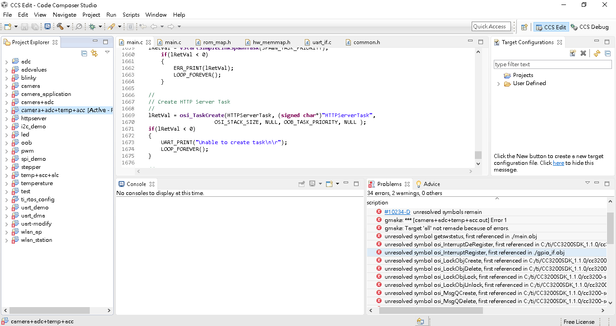The height and width of the screenshot is (326, 616).
Task: Click the New project wizard icon
Action: tap(8, 27)
